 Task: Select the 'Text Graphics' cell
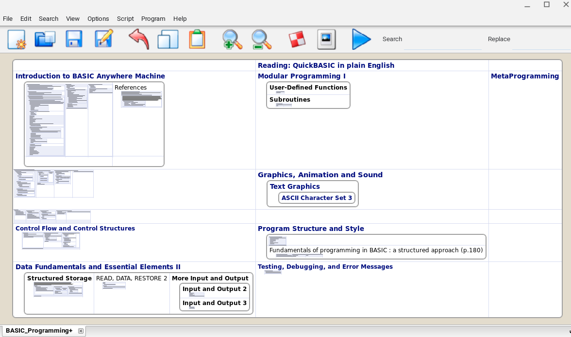295,186
